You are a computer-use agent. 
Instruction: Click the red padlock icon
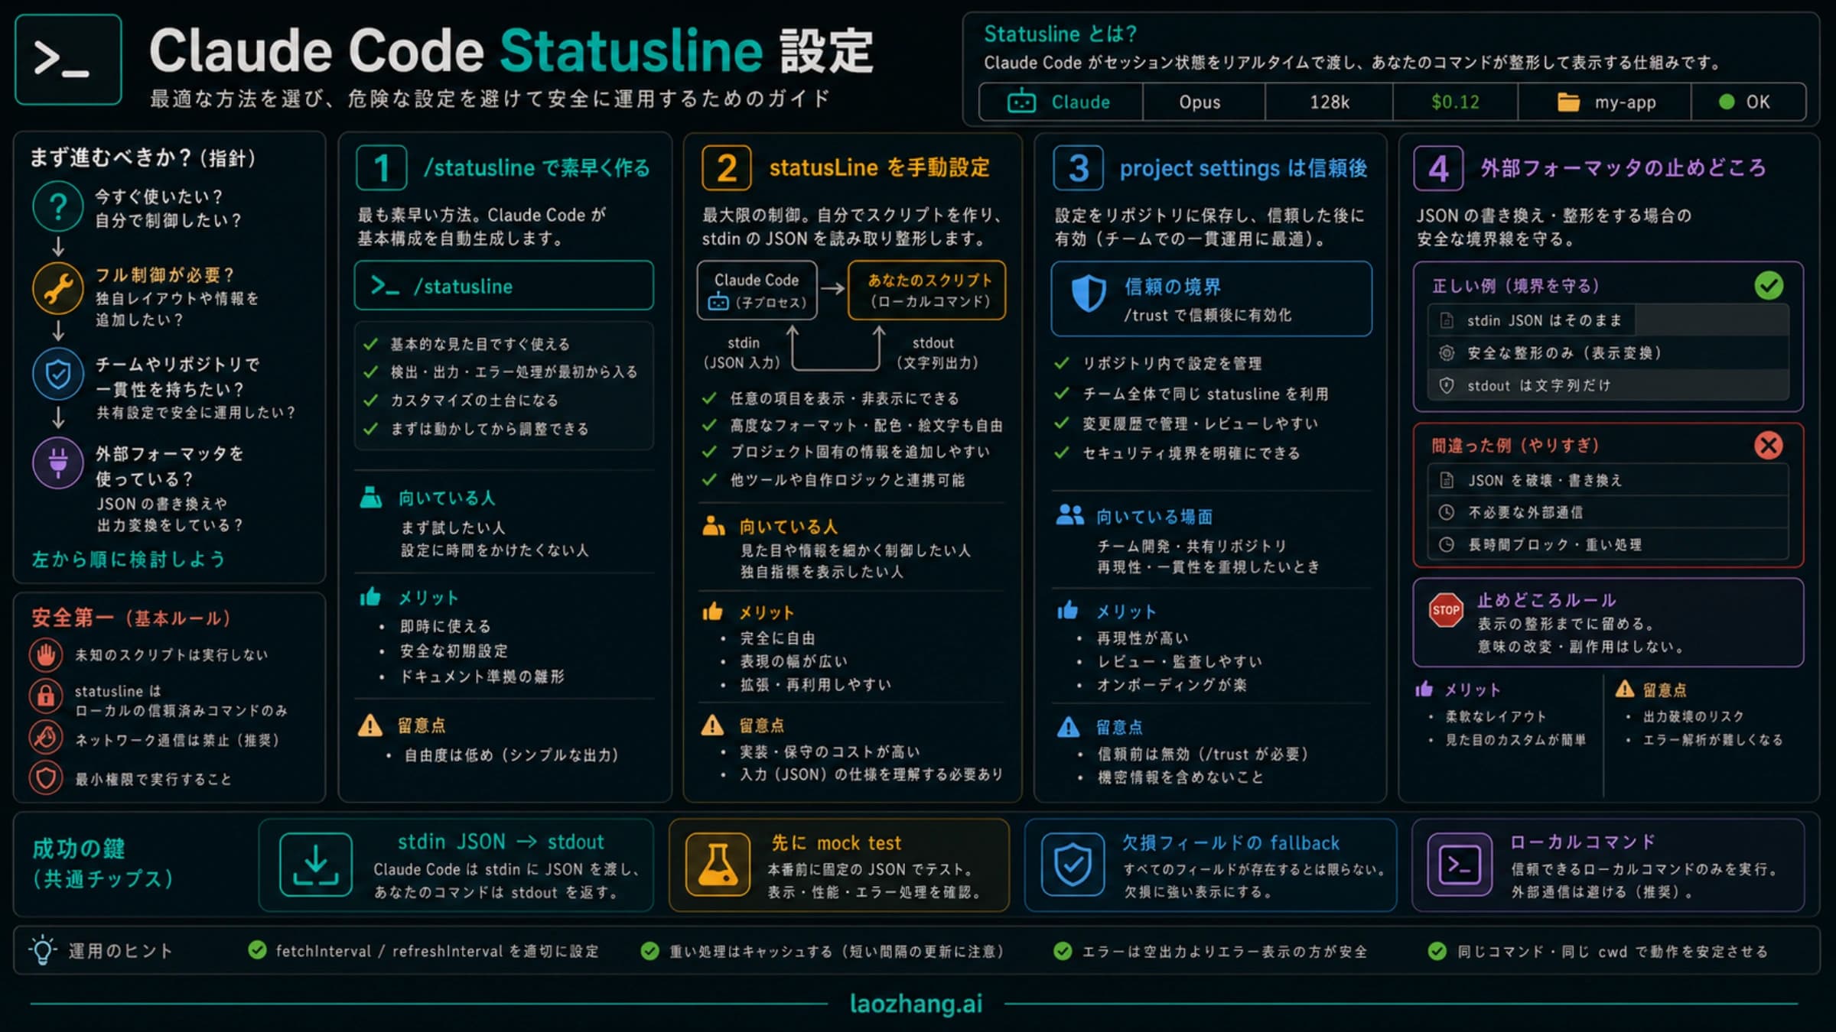(x=46, y=696)
